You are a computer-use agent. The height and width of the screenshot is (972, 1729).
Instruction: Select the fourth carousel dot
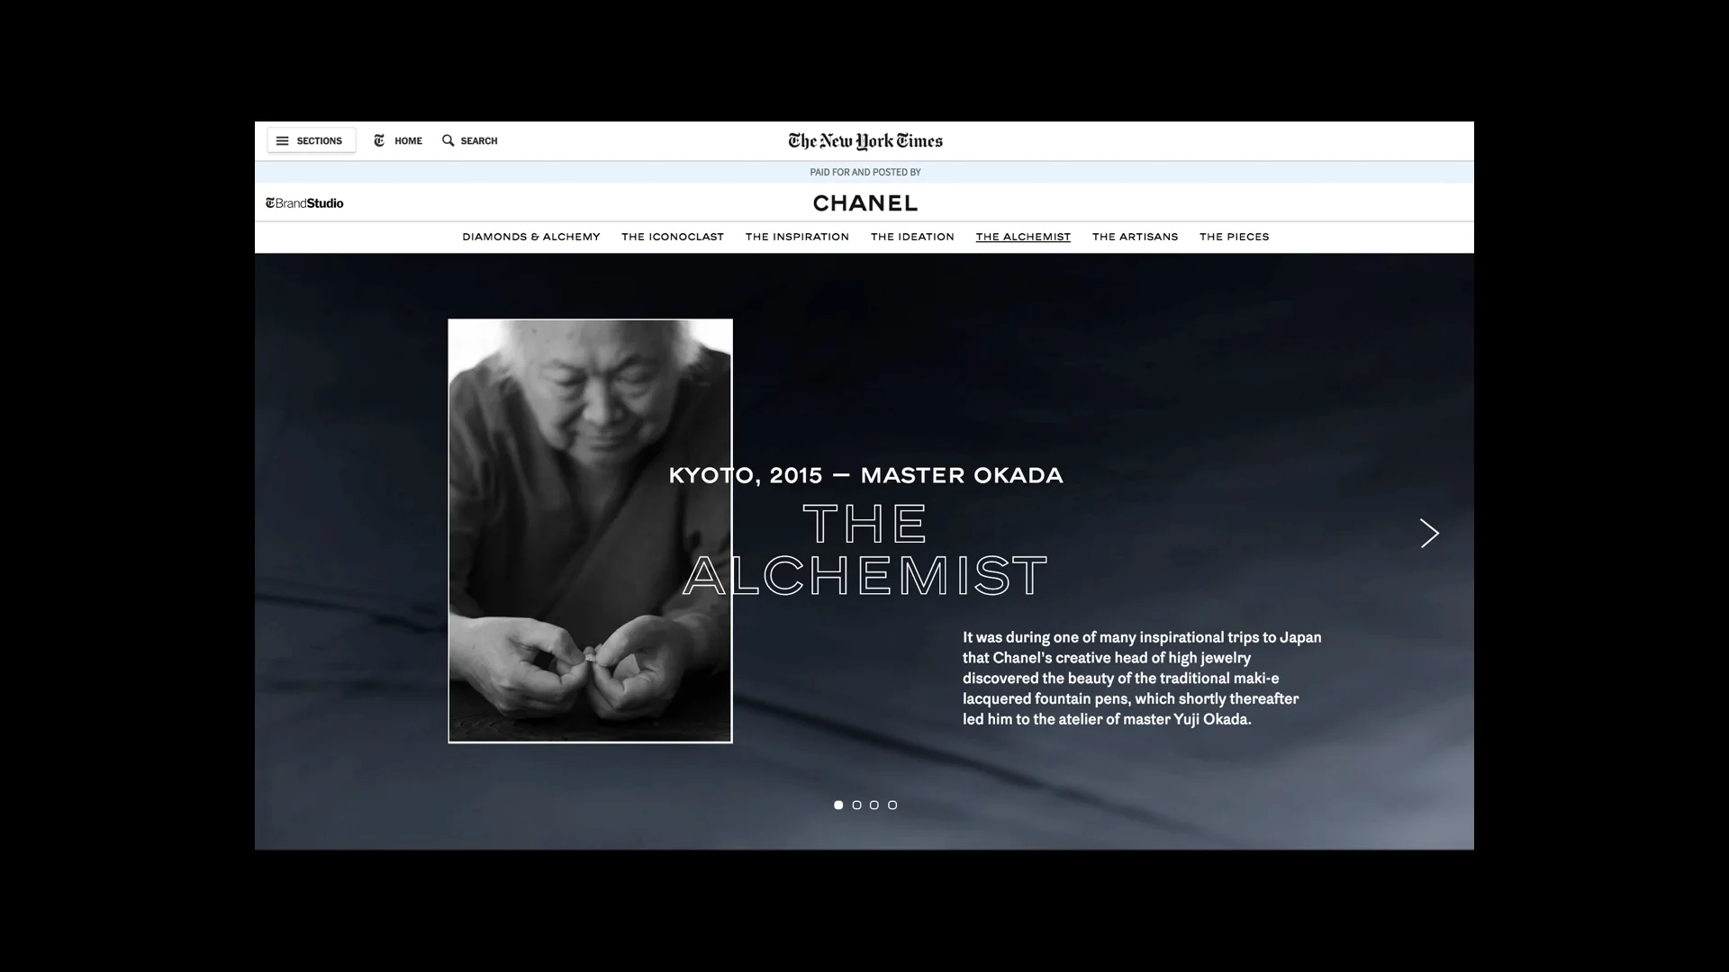pyautogui.click(x=892, y=805)
